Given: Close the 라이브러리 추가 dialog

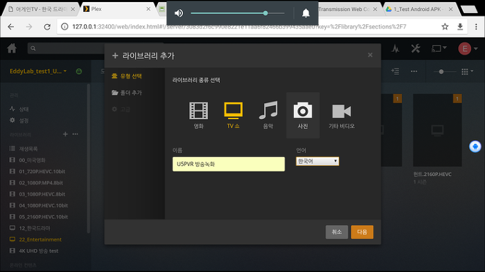Looking at the screenshot, I should pyautogui.click(x=370, y=55).
